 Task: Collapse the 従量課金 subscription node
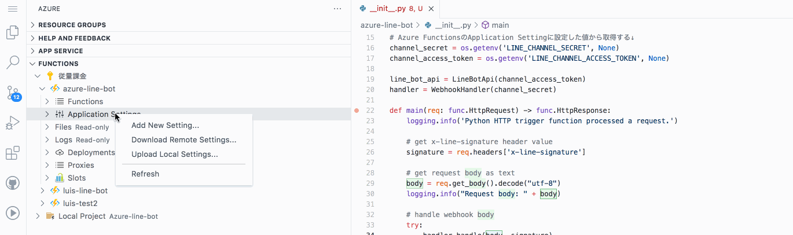38,76
